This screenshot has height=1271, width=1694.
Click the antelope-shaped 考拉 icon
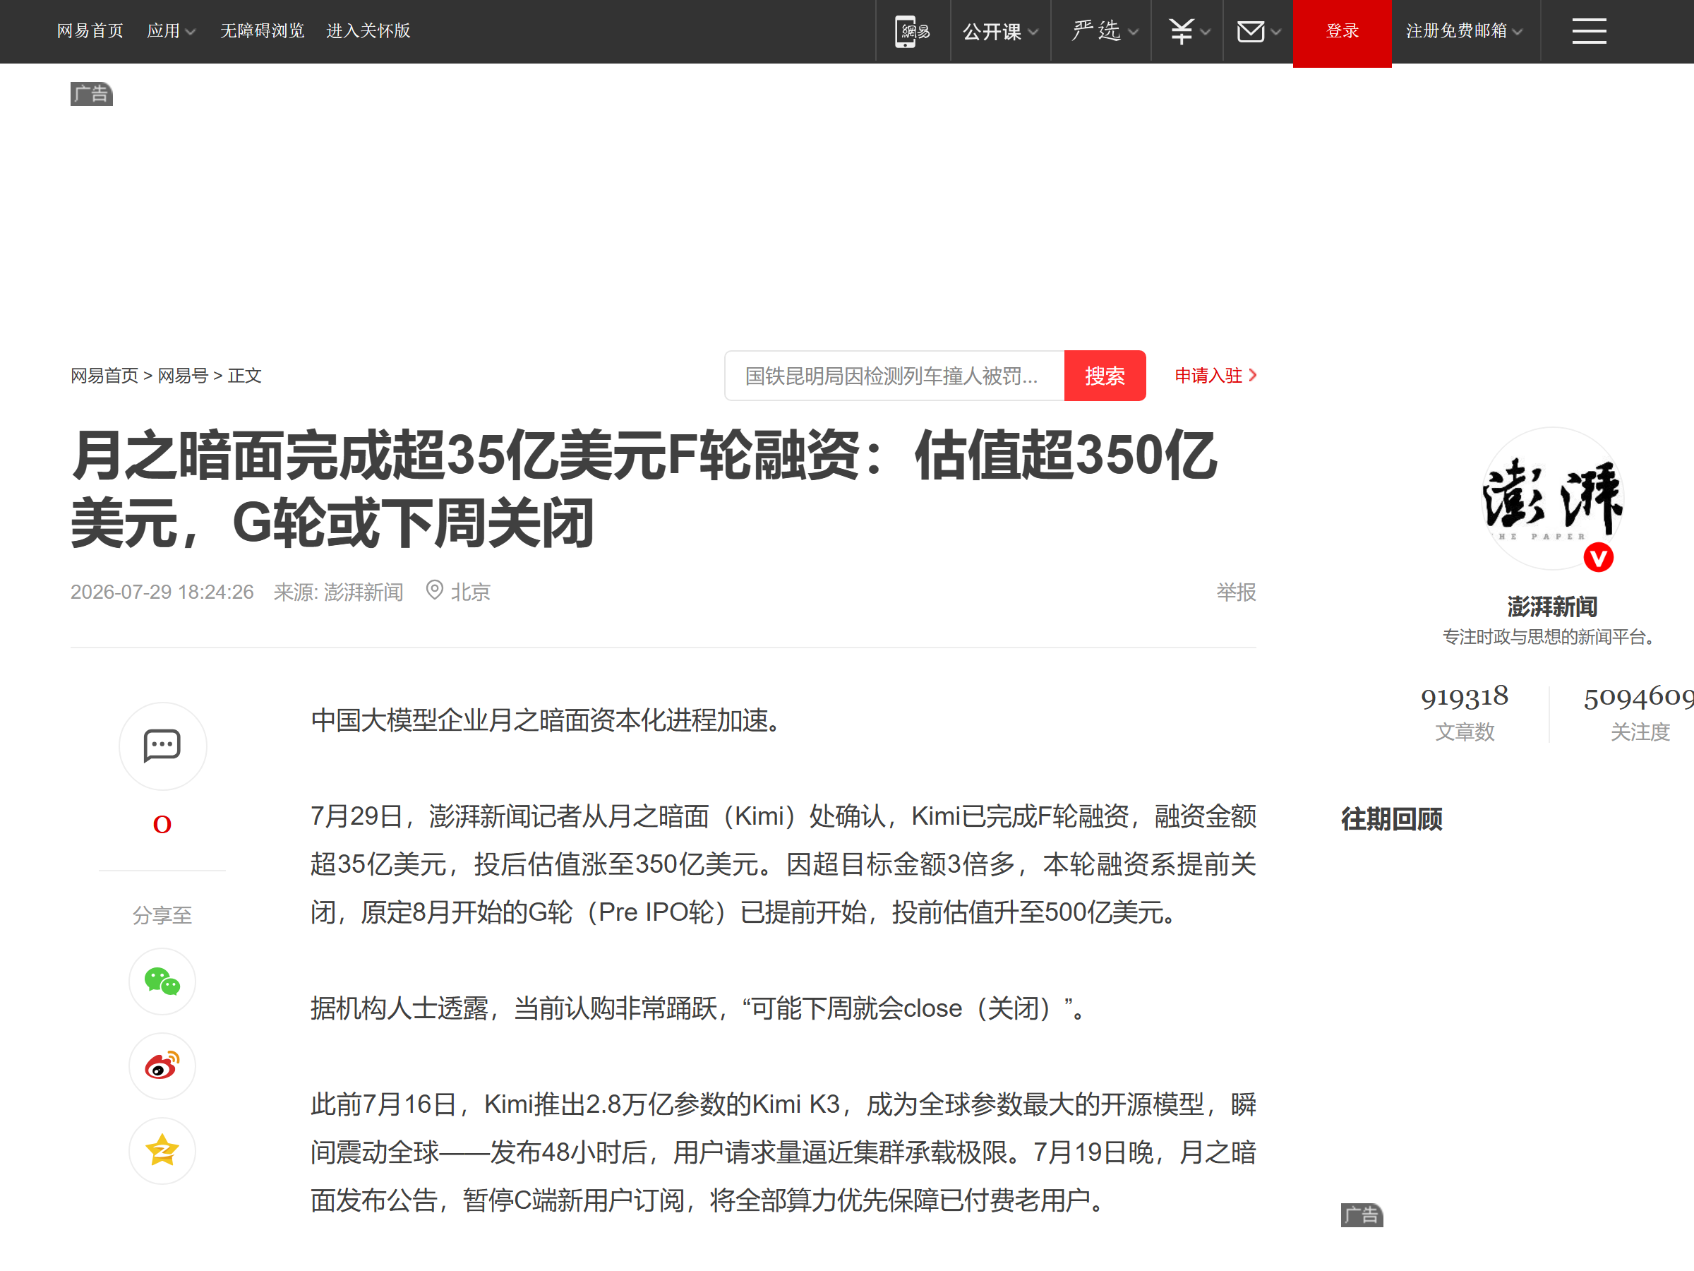1181,31
